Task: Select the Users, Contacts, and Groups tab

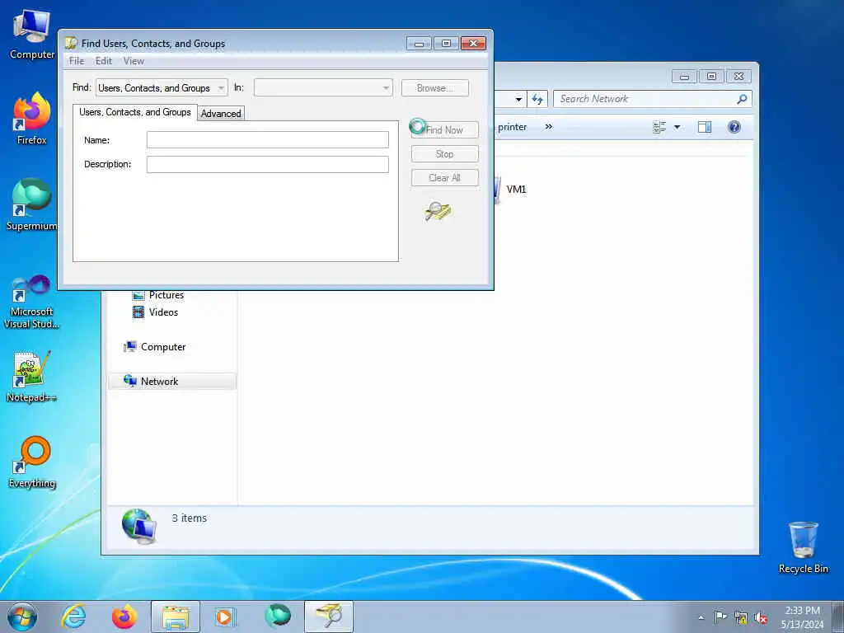Action: pos(134,112)
